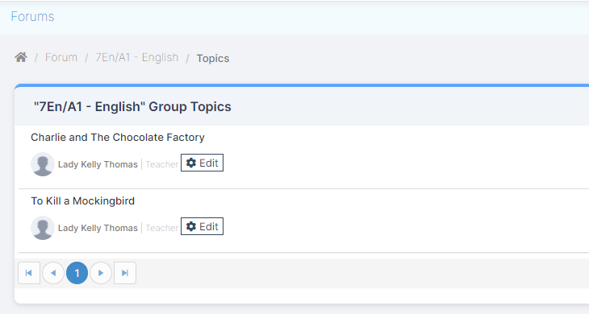Click gear icon on Charlie topic Edit button
The height and width of the screenshot is (314, 589).
tap(191, 163)
